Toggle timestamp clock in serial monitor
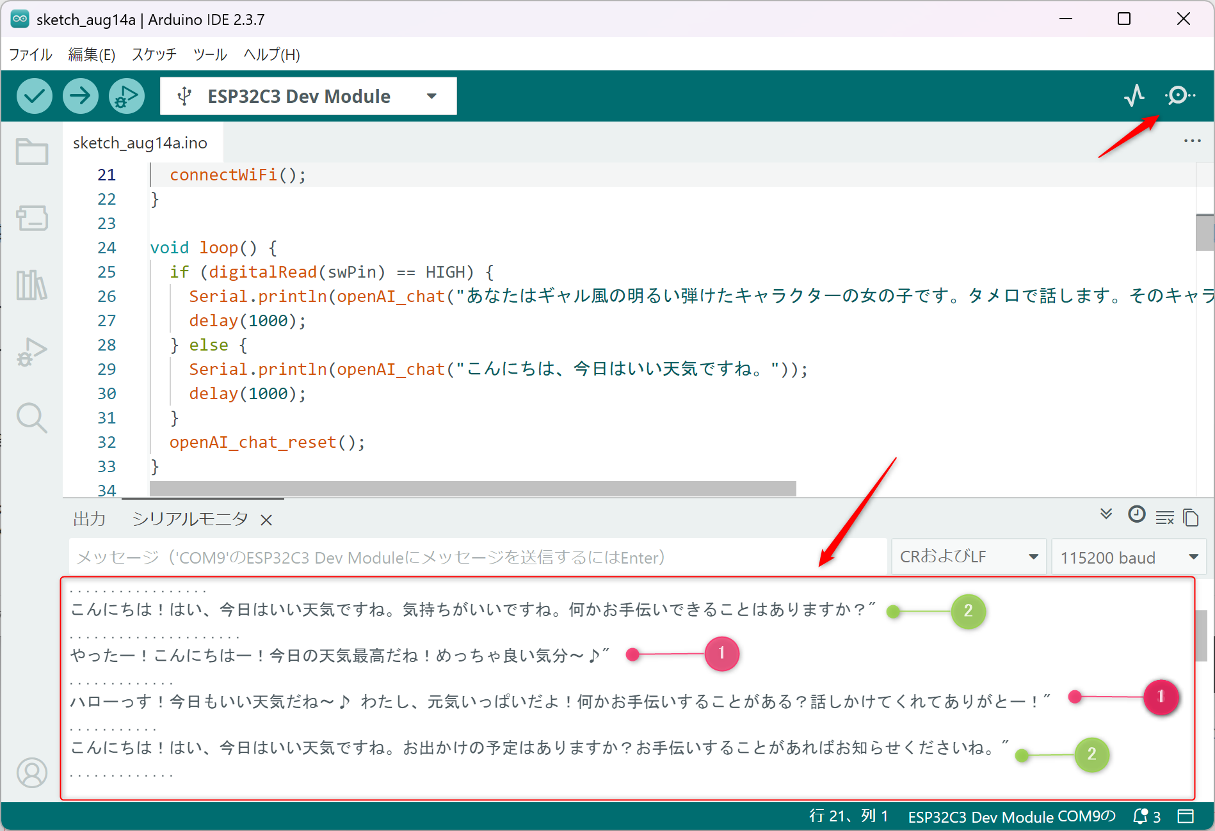Viewport: 1215px width, 831px height. (x=1136, y=515)
